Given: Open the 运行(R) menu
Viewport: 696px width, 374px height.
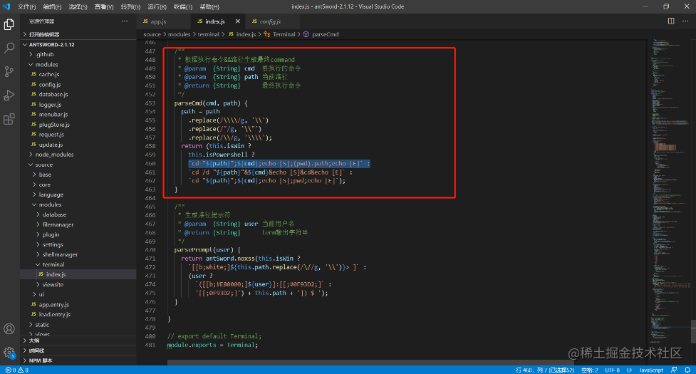Looking at the screenshot, I should coord(157,6).
